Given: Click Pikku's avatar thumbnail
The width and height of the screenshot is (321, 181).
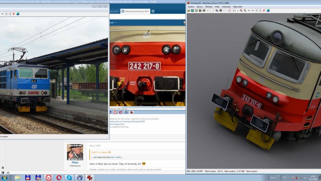Looking at the screenshot, I should 75,152.
